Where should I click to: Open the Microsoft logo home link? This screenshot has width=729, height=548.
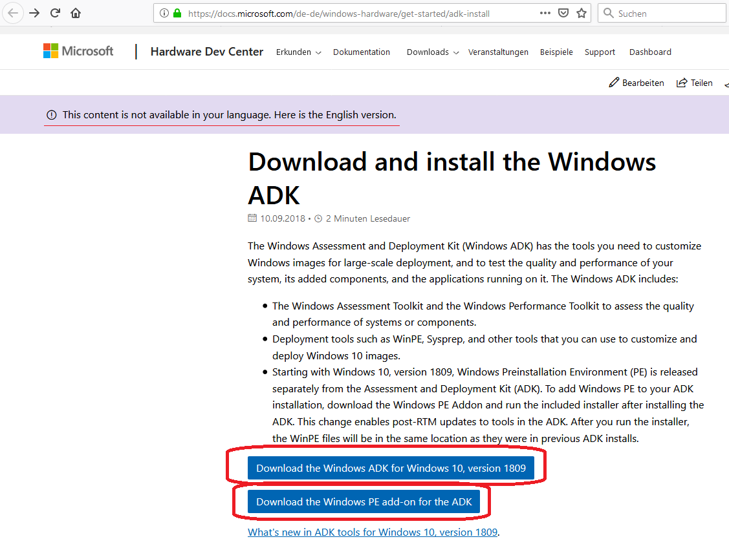click(x=78, y=51)
